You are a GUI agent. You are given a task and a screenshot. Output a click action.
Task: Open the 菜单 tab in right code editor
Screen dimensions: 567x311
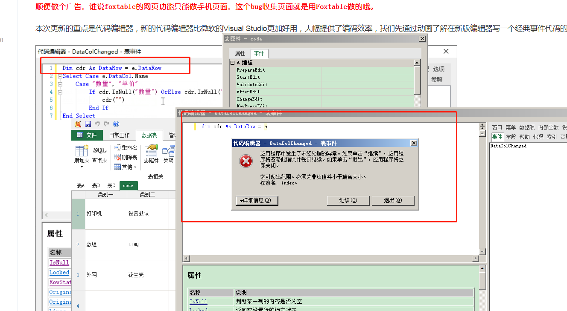[x=511, y=127]
